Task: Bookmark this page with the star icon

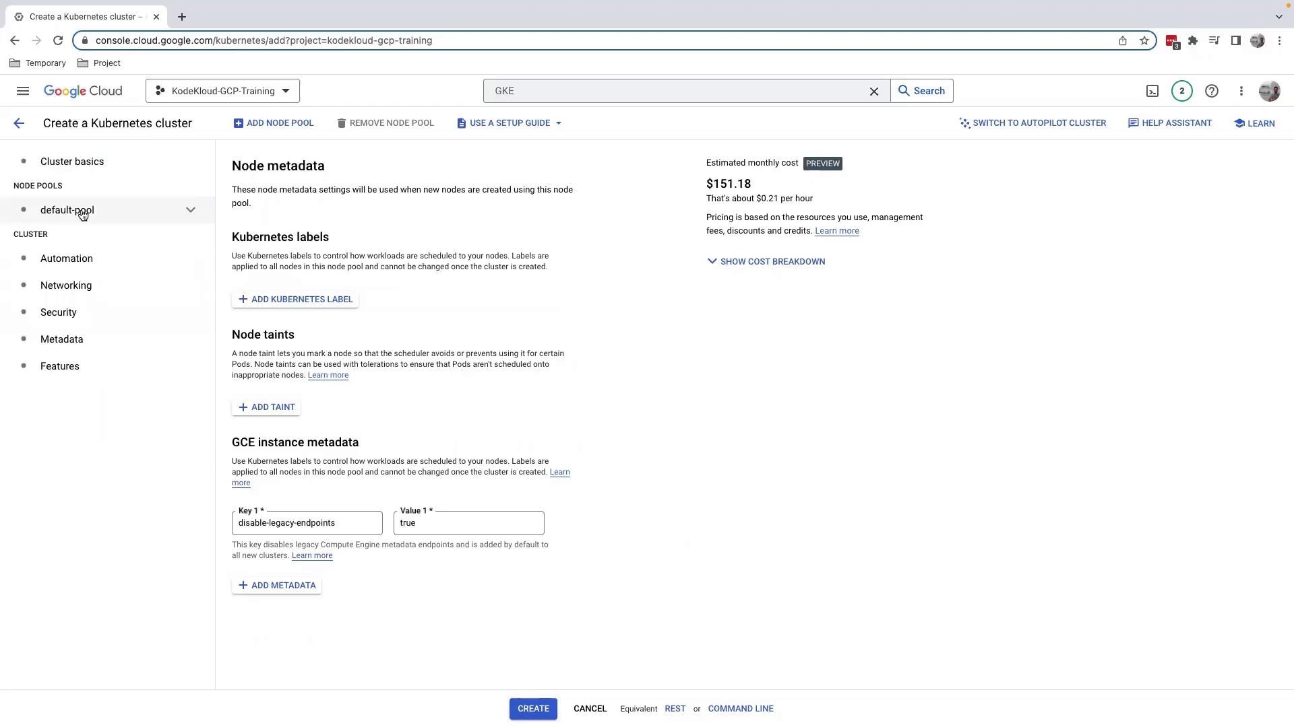Action: pyautogui.click(x=1144, y=40)
